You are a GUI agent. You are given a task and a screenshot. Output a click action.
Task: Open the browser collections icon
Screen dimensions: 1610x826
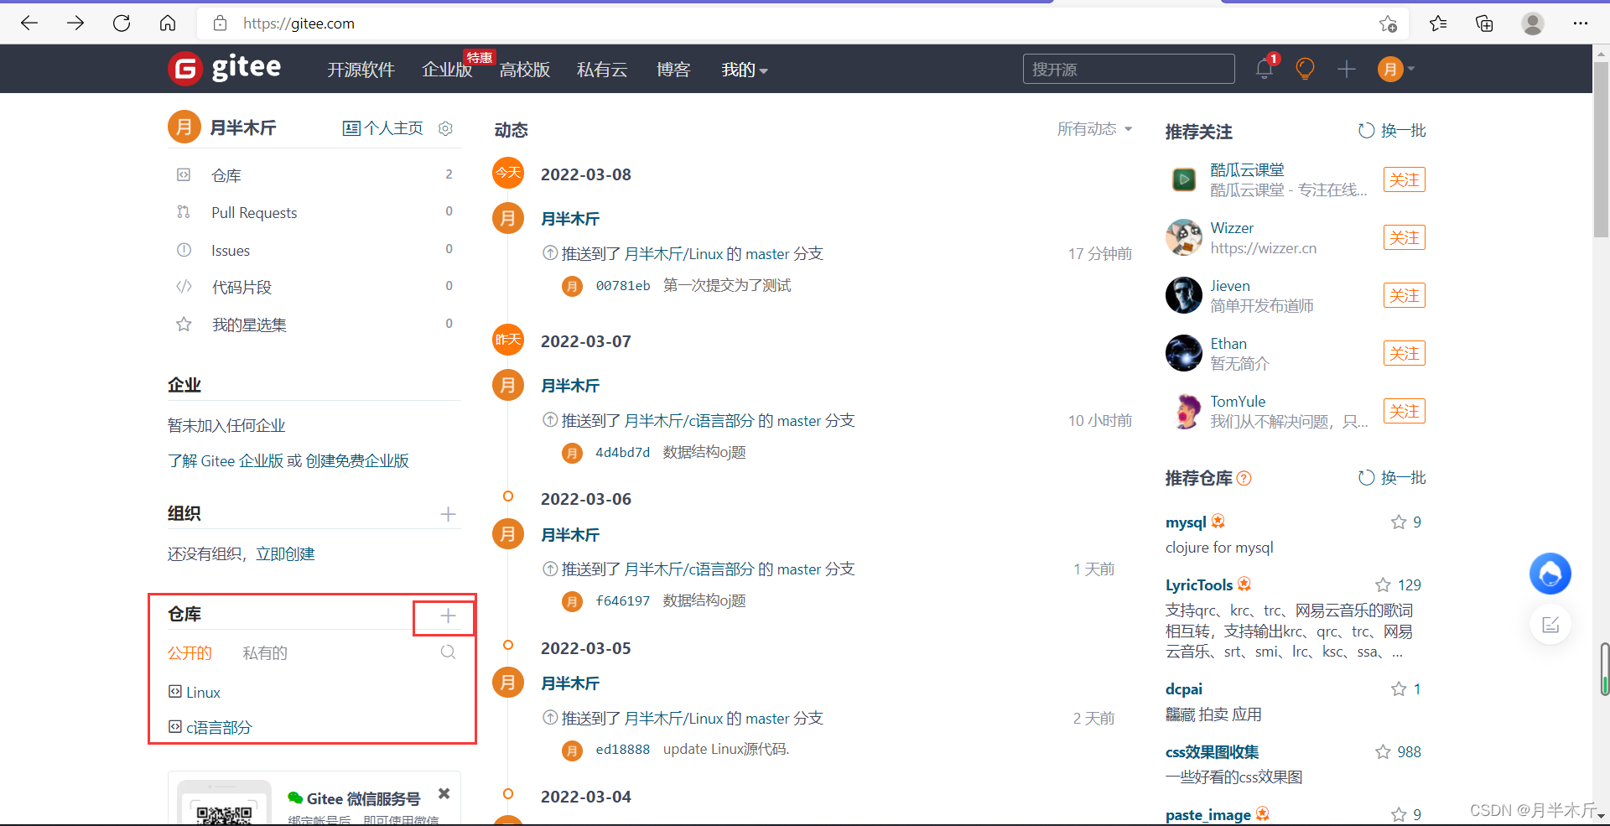1484,23
